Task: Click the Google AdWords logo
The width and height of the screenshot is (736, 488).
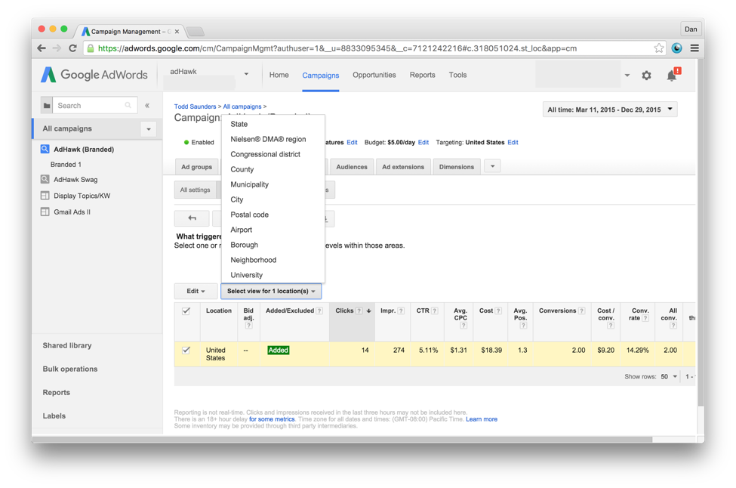Action: [x=94, y=75]
